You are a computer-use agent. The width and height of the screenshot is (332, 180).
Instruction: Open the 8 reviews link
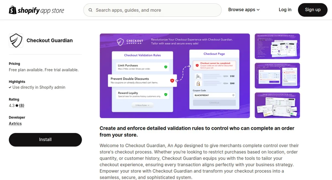[22, 106]
